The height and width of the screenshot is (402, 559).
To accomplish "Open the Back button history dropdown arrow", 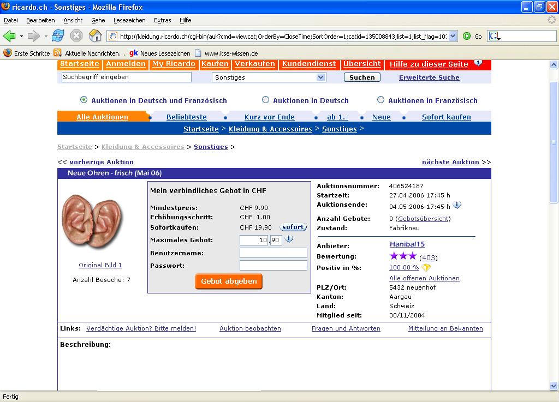I will 21,37.
